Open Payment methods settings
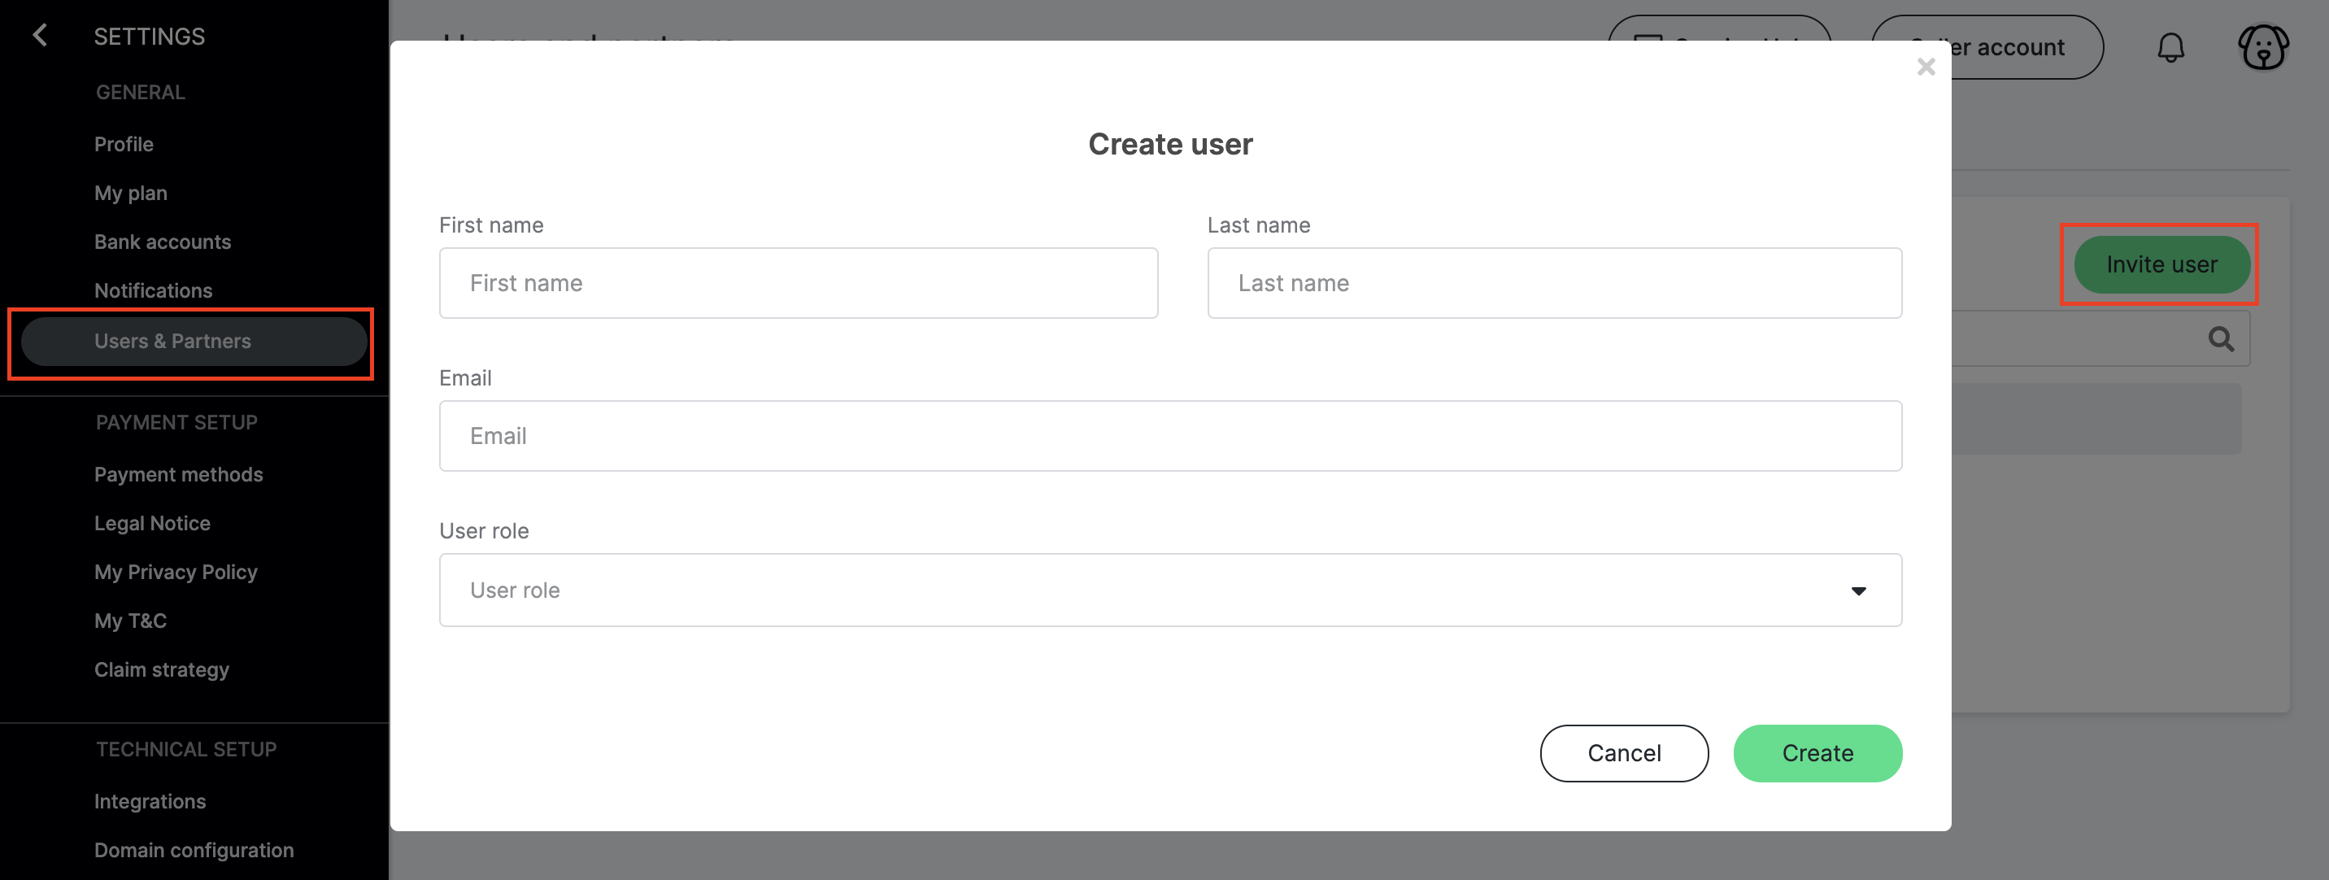 tap(179, 474)
